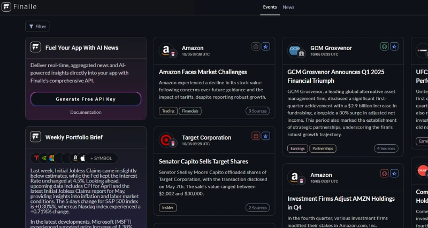Click the Generate Free API Key button

(x=86, y=99)
